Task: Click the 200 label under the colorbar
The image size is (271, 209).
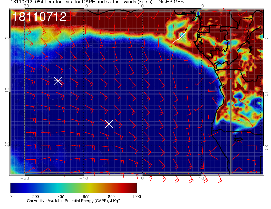Action: coord(35,196)
